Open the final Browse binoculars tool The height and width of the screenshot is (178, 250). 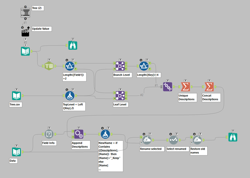233,137
